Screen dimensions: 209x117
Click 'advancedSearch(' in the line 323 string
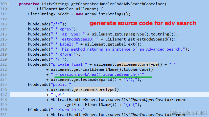[x=120, y=74]
